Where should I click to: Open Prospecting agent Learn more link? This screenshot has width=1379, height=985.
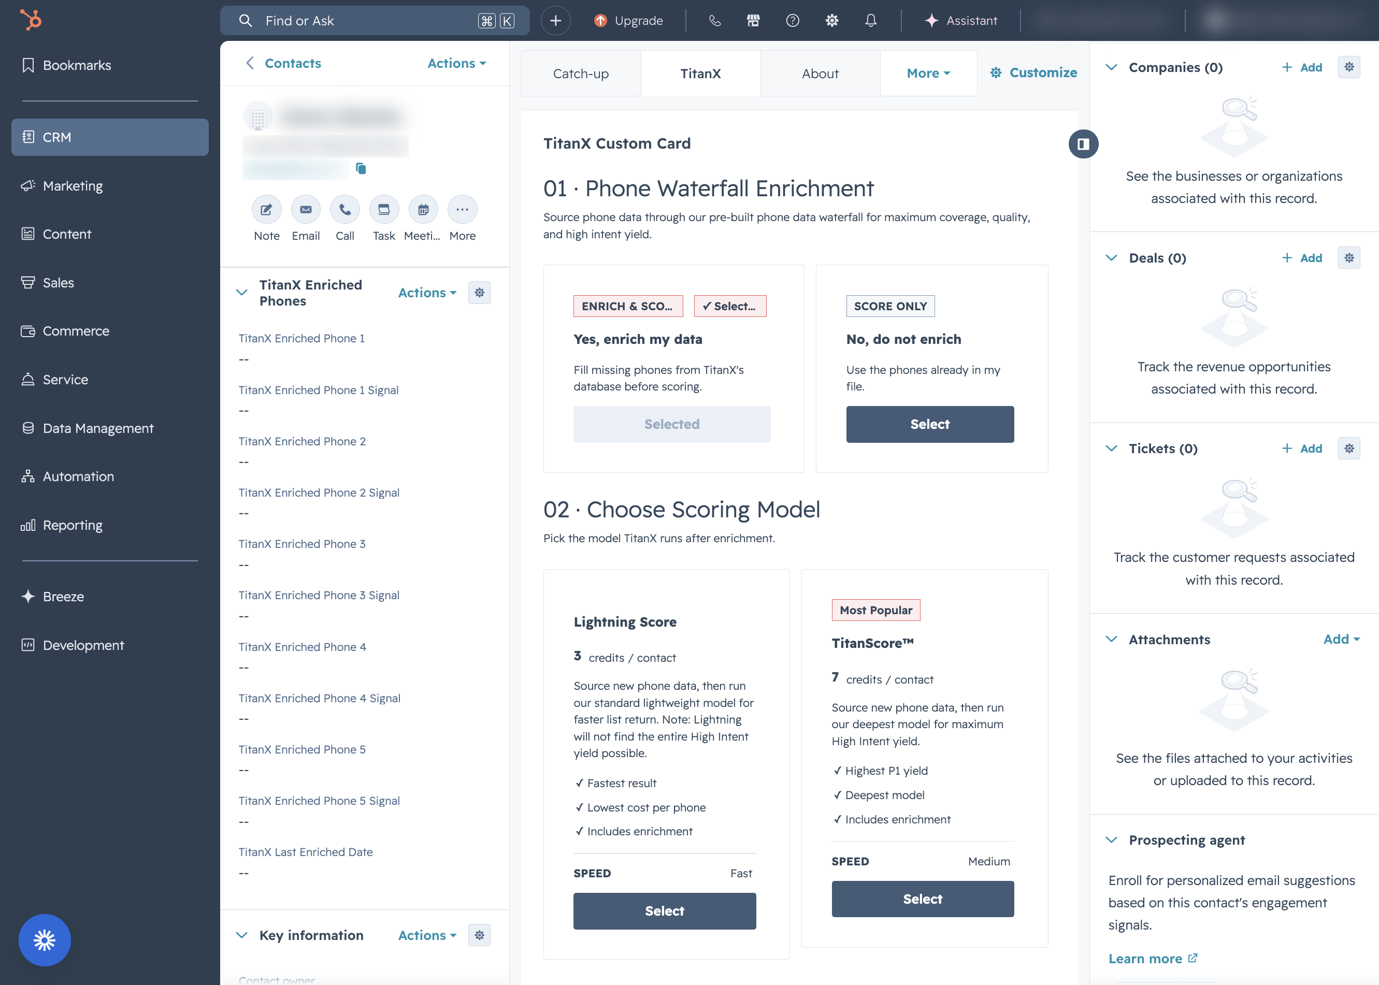1153,958
